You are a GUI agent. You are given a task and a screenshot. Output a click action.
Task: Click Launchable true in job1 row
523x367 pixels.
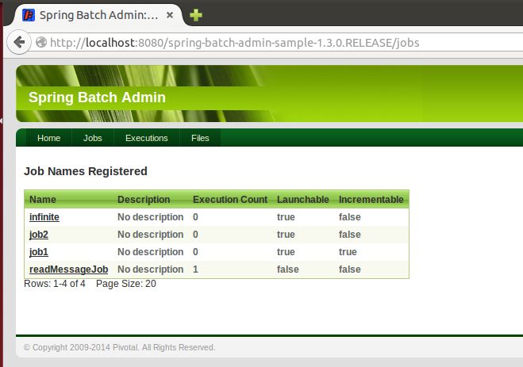(286, 252)
